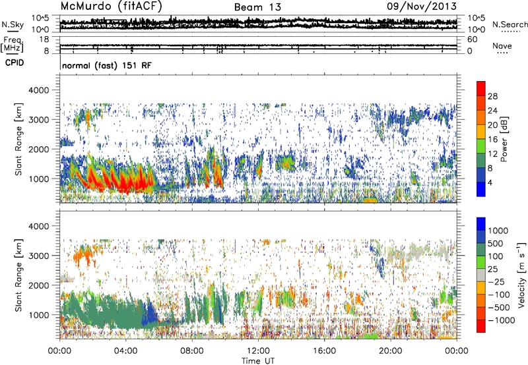Click the '04:00' time tick label
The height and width of the screenshot is (365, 528).
coord(126,351)
